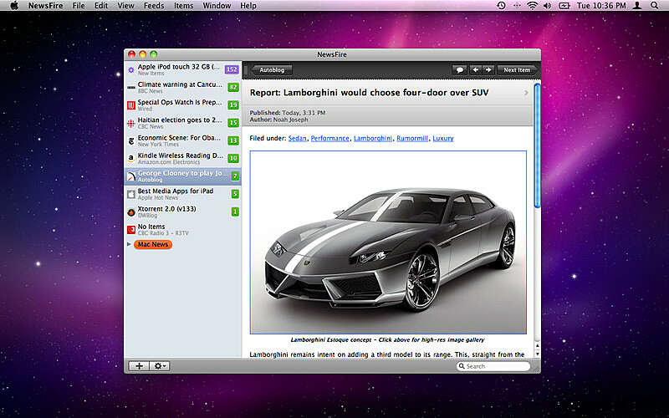Select the Amazon.com Electronics feed icon
The image size is (669, 418).
[131, 159]
